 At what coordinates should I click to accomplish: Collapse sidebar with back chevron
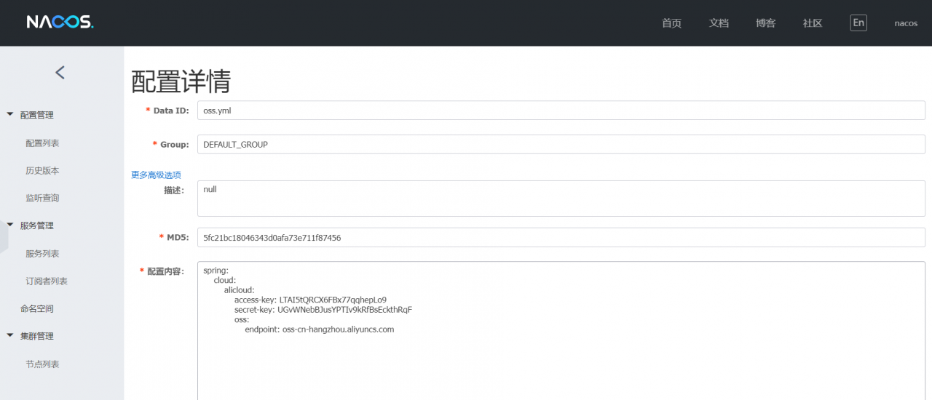click(60, 72)
